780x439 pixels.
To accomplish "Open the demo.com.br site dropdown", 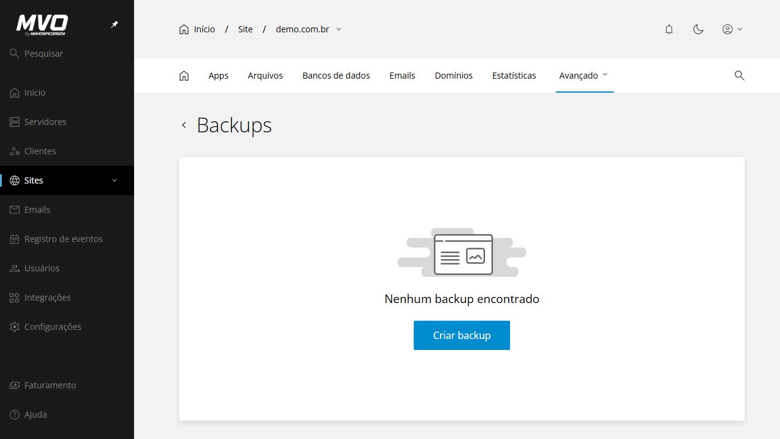I will pyautogui.click(x=309, y=29).
